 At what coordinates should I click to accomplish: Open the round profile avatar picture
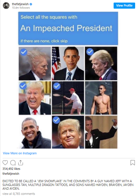pyautogui.click(x=6, y=6)
